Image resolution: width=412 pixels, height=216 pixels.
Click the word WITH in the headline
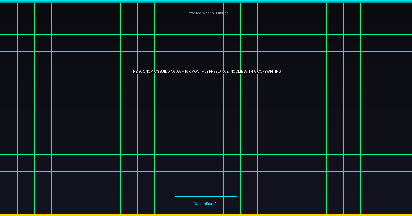tap(249, 72)
